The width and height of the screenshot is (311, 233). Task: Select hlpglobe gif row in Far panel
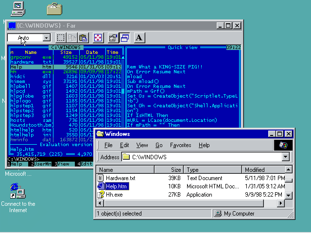tap(66, 96)
